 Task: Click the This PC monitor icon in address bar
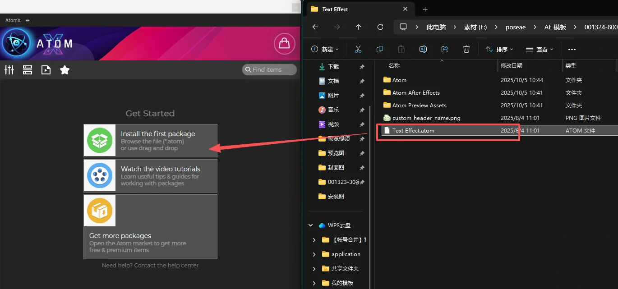point(403,27)
